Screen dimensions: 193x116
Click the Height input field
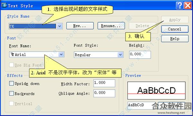coord(140,54)
